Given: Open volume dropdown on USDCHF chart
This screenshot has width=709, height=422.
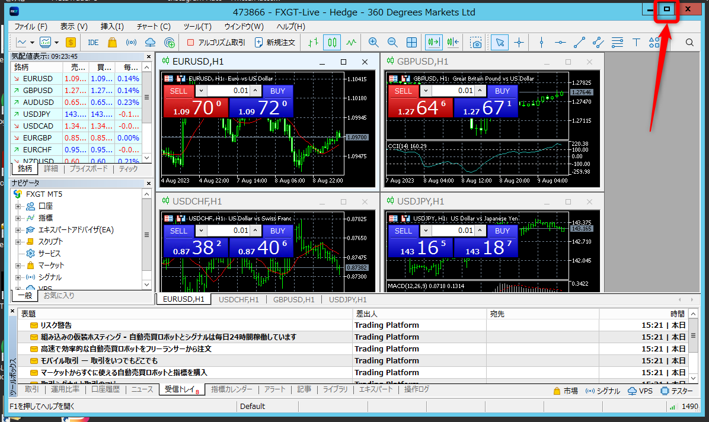Looking at the screenshot, I should pos(201,231).
